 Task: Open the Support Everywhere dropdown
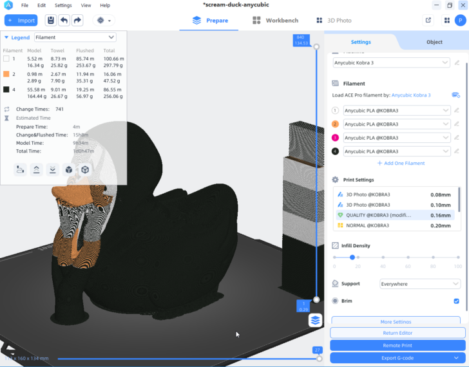(x=420, y=284)
